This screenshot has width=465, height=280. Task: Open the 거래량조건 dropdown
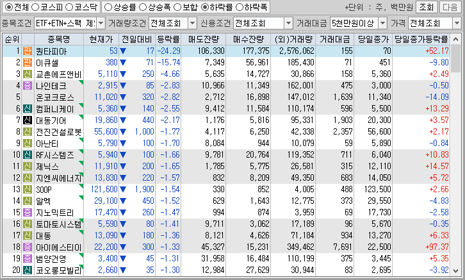click(192, 23)
